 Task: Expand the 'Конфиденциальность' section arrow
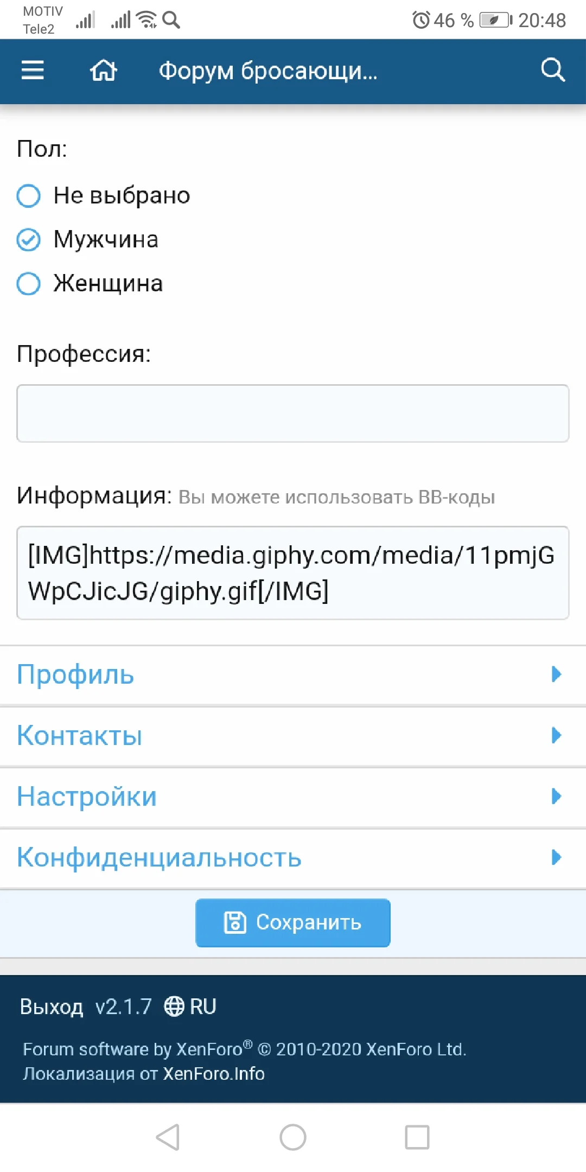tap(556, 857)
